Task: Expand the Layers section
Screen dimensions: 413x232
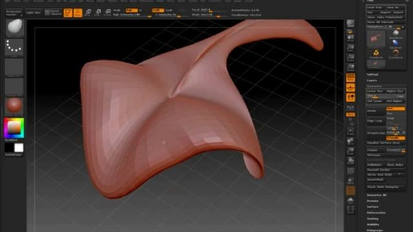Action: 372,81
